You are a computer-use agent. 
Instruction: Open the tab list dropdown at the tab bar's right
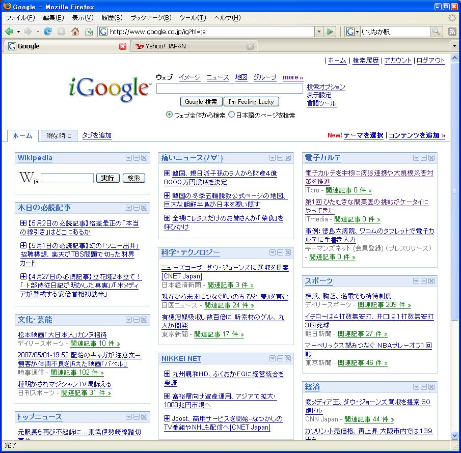454,46
